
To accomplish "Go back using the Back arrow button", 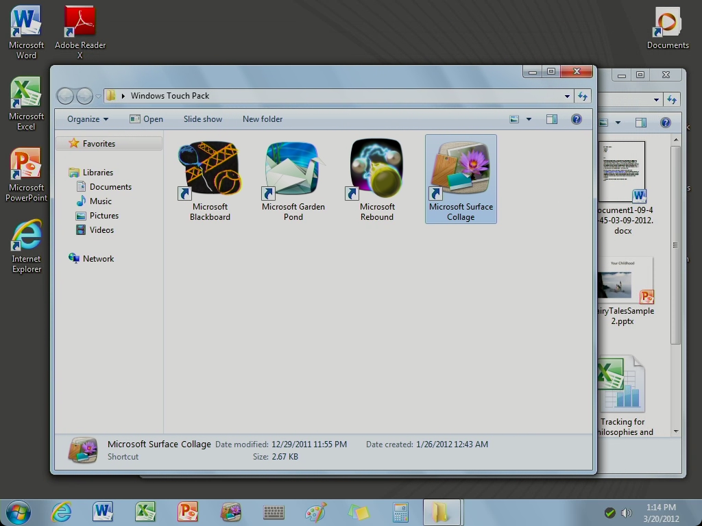I will point(65,96).
